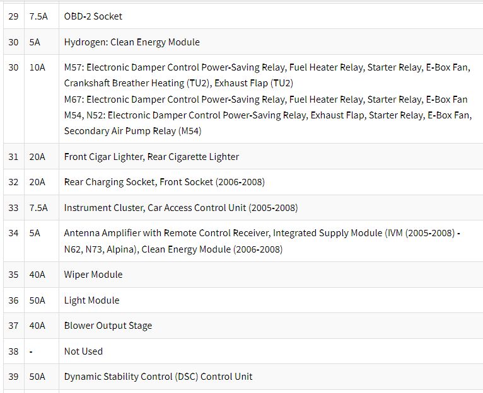Click the M67 Electronic Damper Control line
Screen dimensions: 483x393
point(266,100)
